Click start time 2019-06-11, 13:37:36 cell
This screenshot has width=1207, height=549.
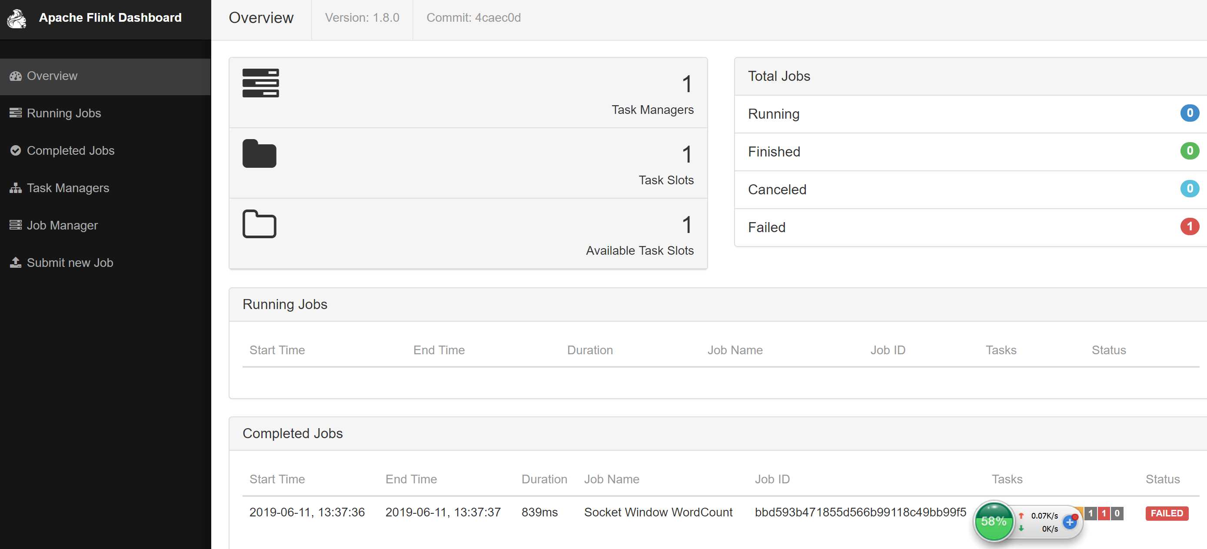point(307,512)
